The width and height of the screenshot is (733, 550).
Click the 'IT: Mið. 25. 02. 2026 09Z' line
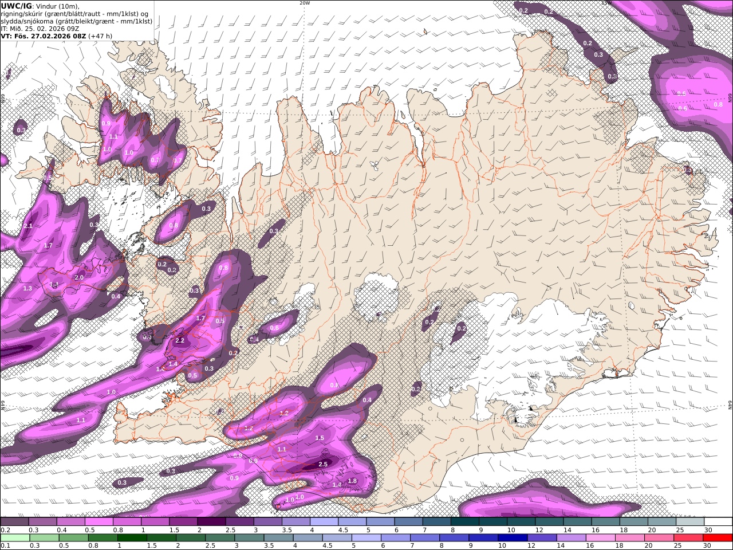(x=40, y=28)
